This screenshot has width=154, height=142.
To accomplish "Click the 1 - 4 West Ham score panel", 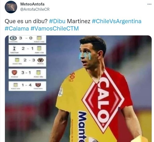I will 27,86.
